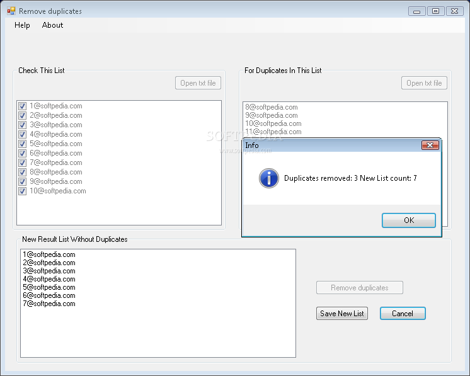Click 2@softpedia.com in the result list
The image size is (470, 376).
49,263
